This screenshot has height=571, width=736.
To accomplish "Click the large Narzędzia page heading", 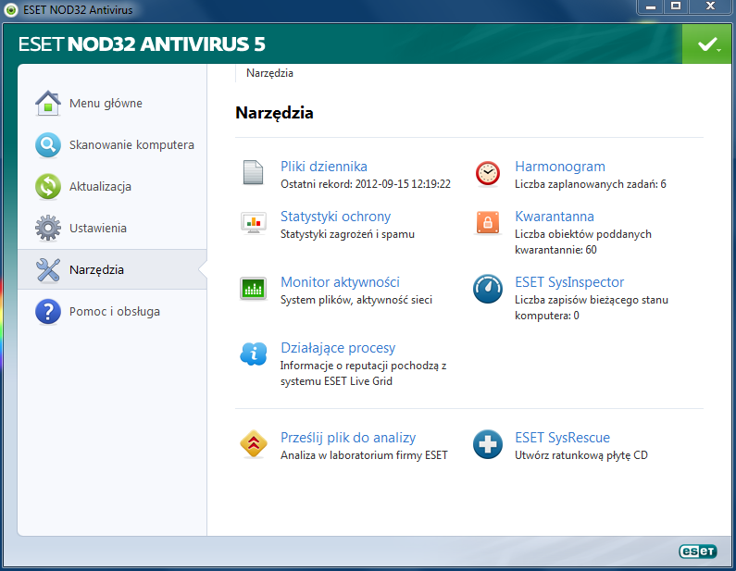I will [x=274, y=113].
